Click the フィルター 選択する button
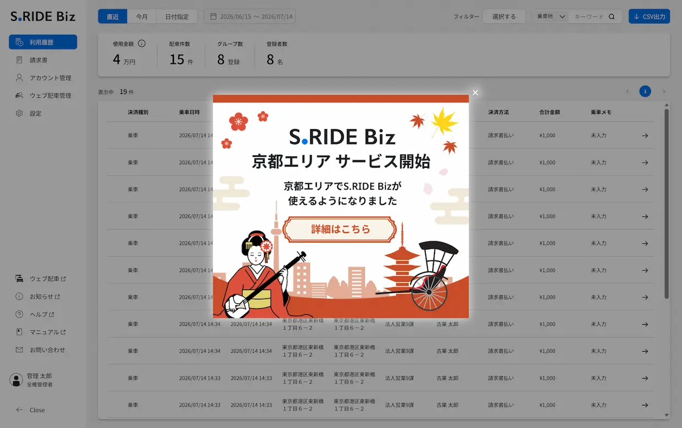682x428 pixels. pyautogui.click(x=504, y=16)
